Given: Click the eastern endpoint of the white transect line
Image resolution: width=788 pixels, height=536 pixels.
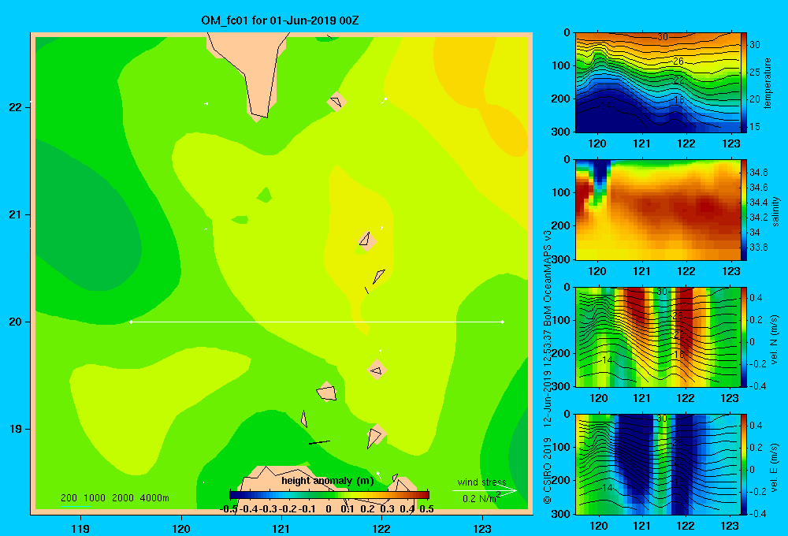Looking at the screenshot, I should click(x=503, y=322).
